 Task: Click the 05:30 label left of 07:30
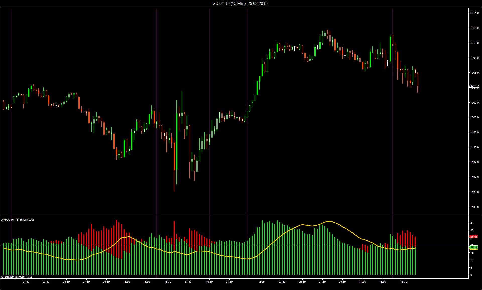click(66, 282)
